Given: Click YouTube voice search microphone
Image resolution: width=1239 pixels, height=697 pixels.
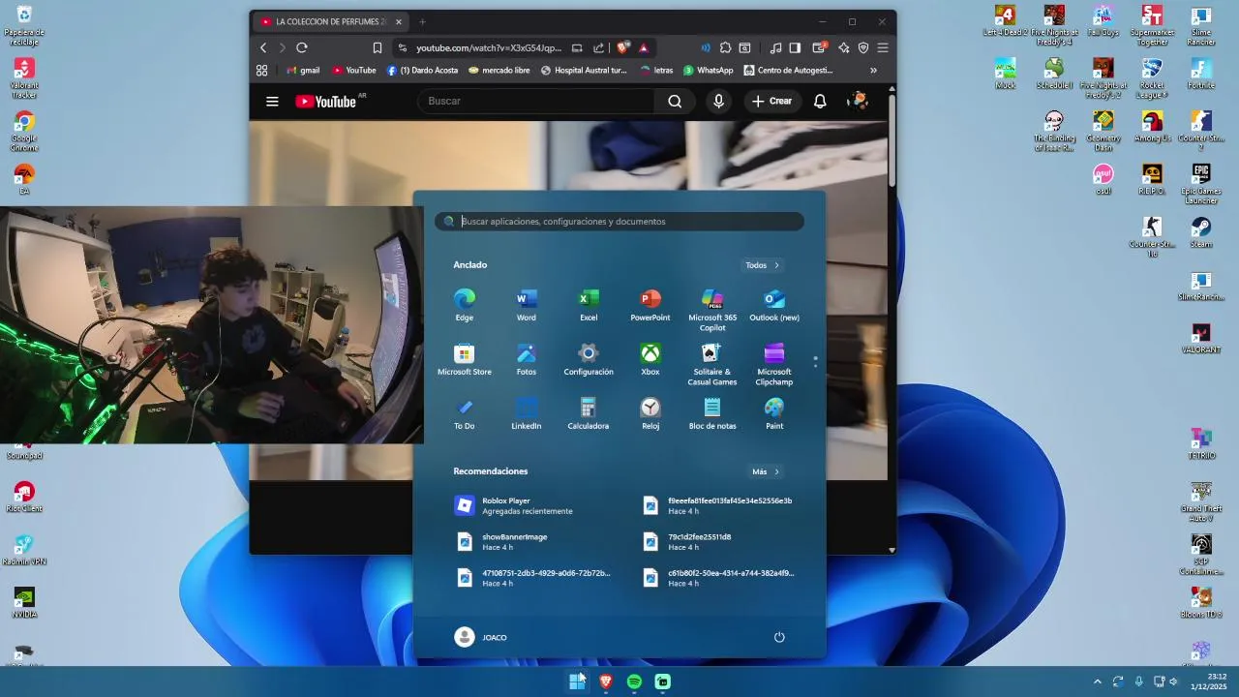Looking at the screenshot, I should click(718, 101).
